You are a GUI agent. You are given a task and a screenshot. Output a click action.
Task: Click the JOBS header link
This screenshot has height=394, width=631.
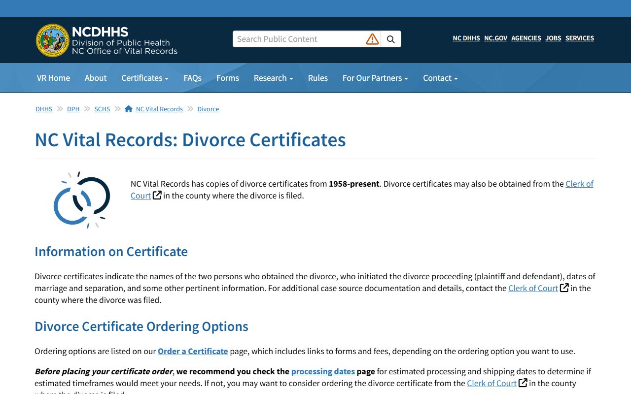(553, 38)
